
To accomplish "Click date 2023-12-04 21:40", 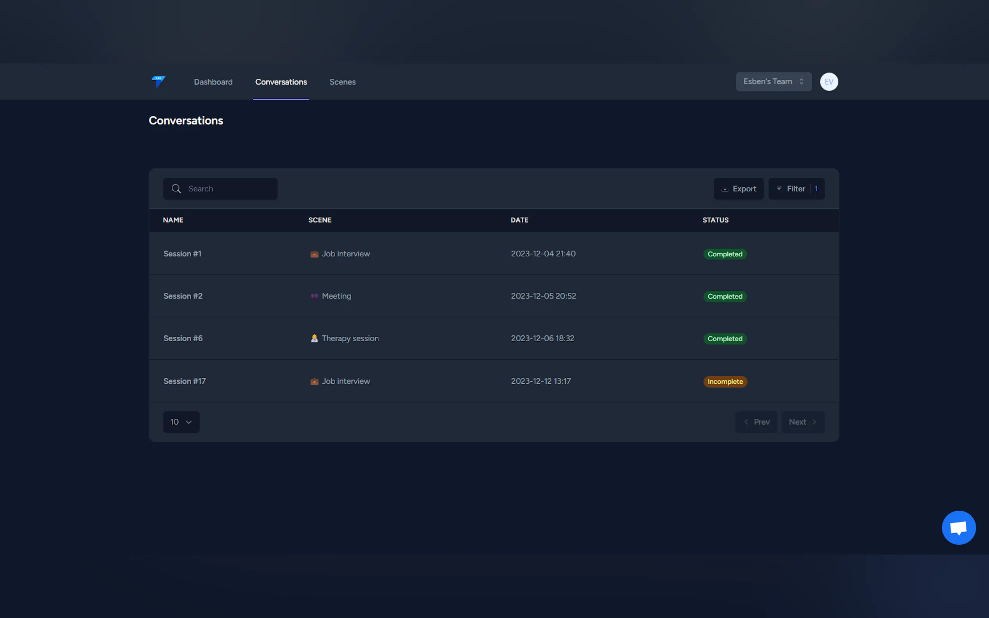I will [x=543, y=253].
